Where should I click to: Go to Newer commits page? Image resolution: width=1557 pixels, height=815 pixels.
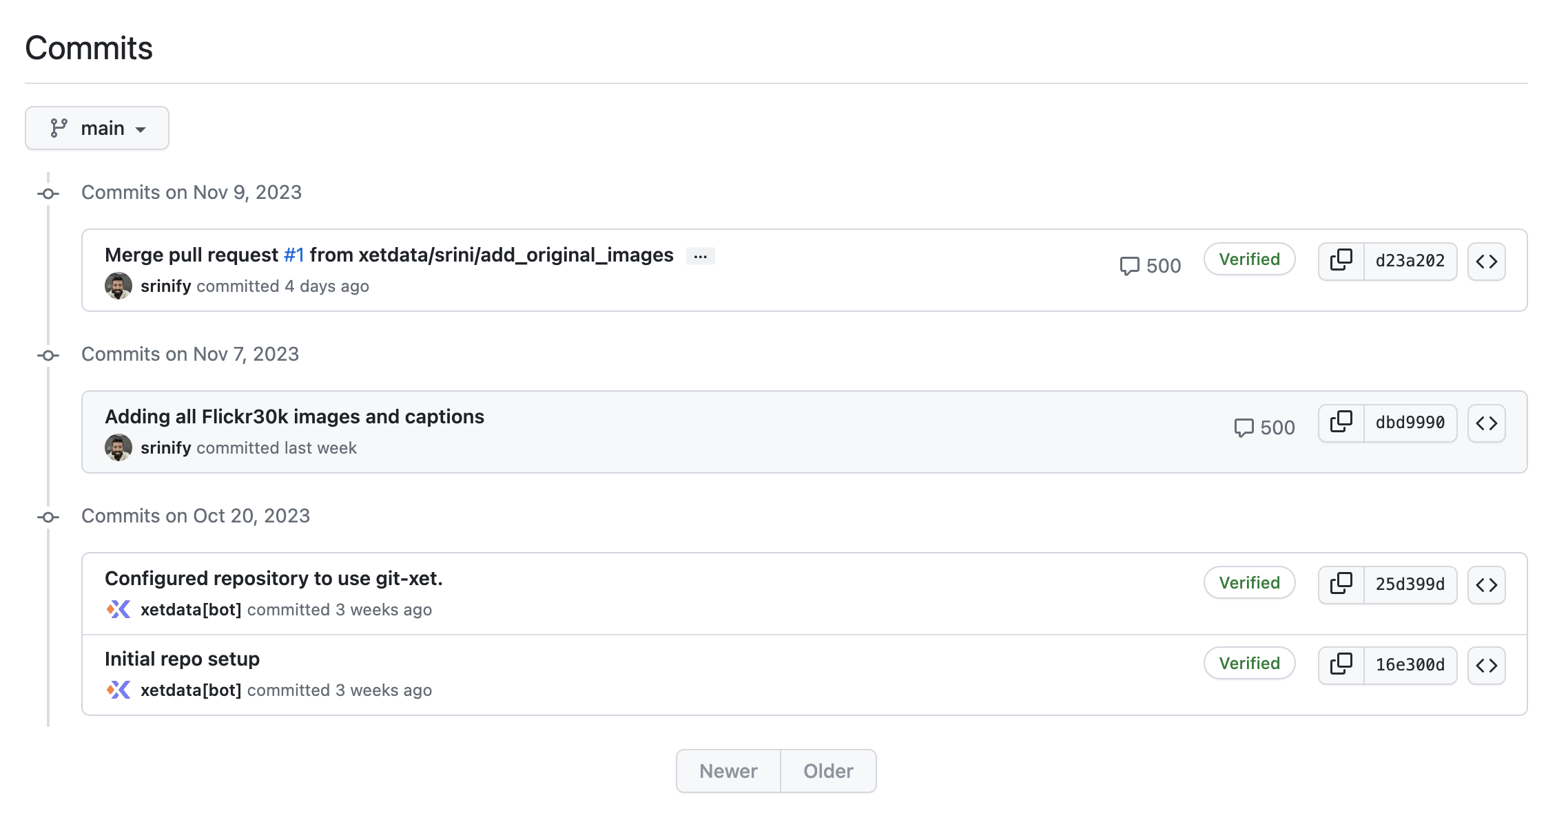coord(728,771)
